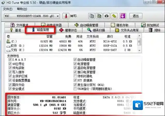Screen dimensions: 165x116
Task: Click the copy screenshot to clipboard icon
Action: pos(99,16)
